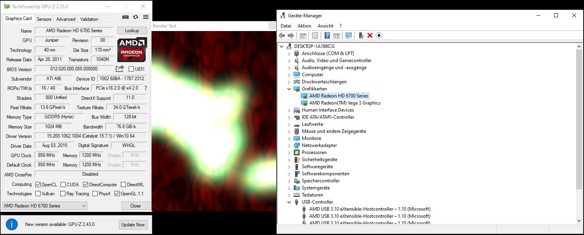584x235 pixels.
Task: Toggle the OpenGL 1.1 checkbox
Action: pyautogui.click(x=116, y=194)
